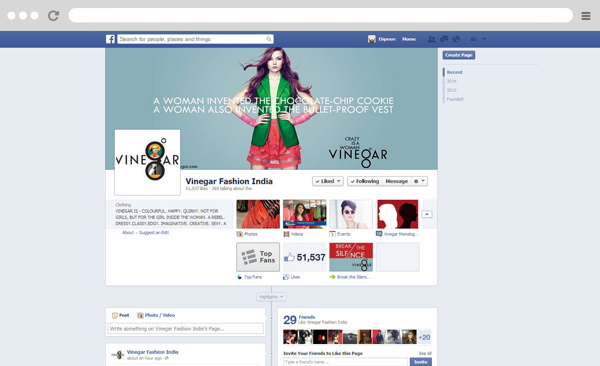Click the search magnifier icon
Screen dimensions: 600x366
[268, 39]
